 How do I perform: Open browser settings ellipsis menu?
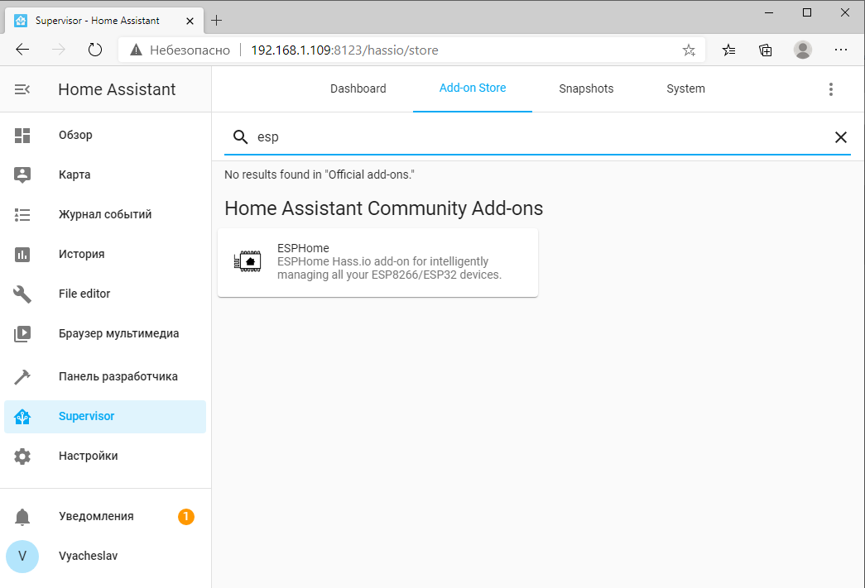click(841, 50)
